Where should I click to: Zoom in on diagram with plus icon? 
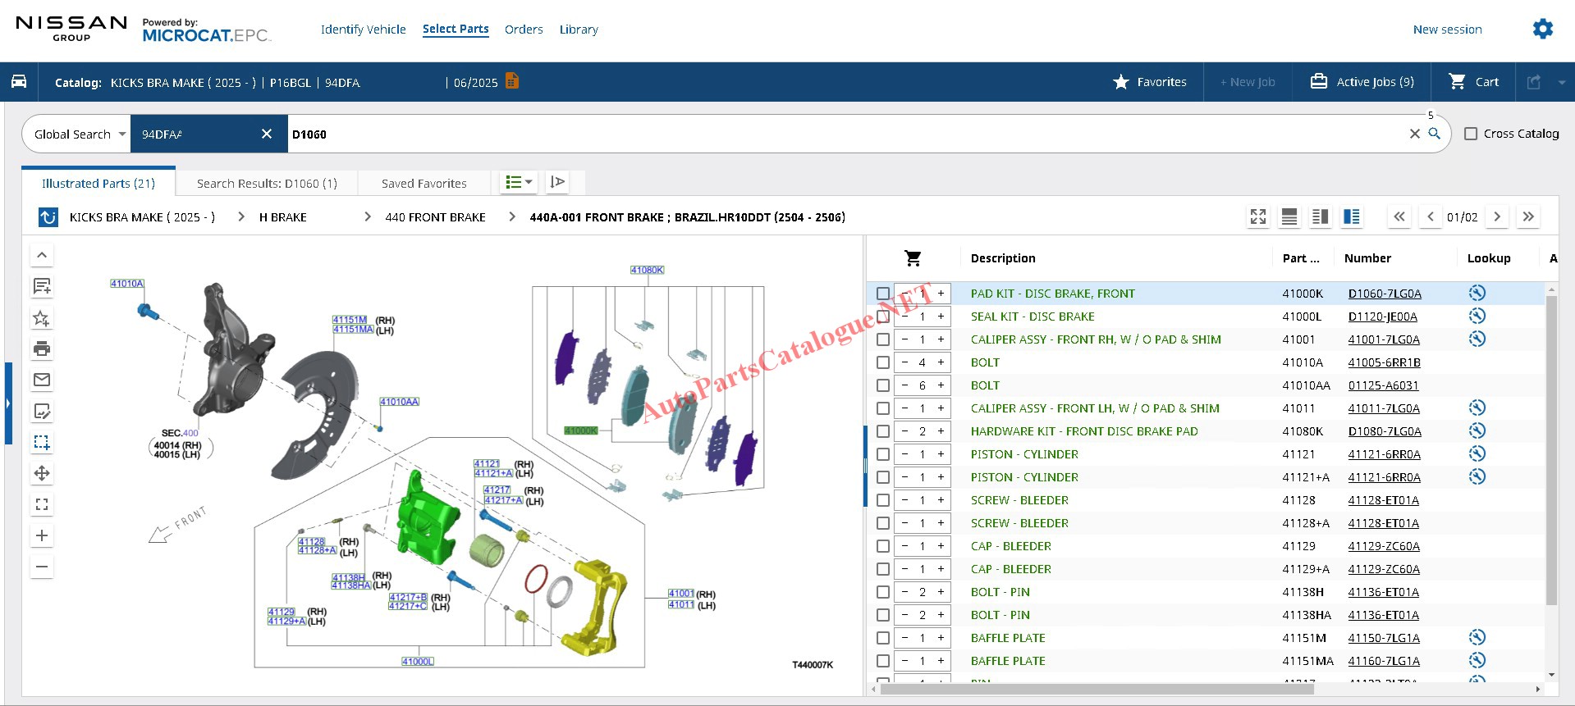42,535
